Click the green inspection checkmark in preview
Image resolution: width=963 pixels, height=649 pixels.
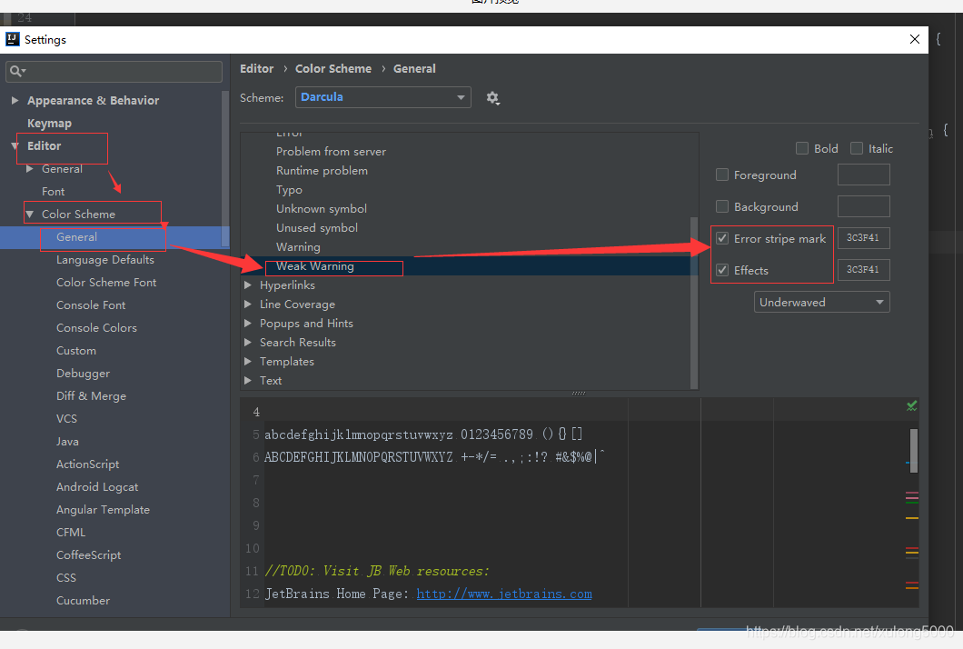click(x=911, y=405)
